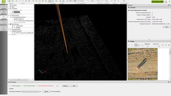The width and height of the screenshot is (171, 96).
Task: Expand the Objects tree node
Action: point(9,34)
